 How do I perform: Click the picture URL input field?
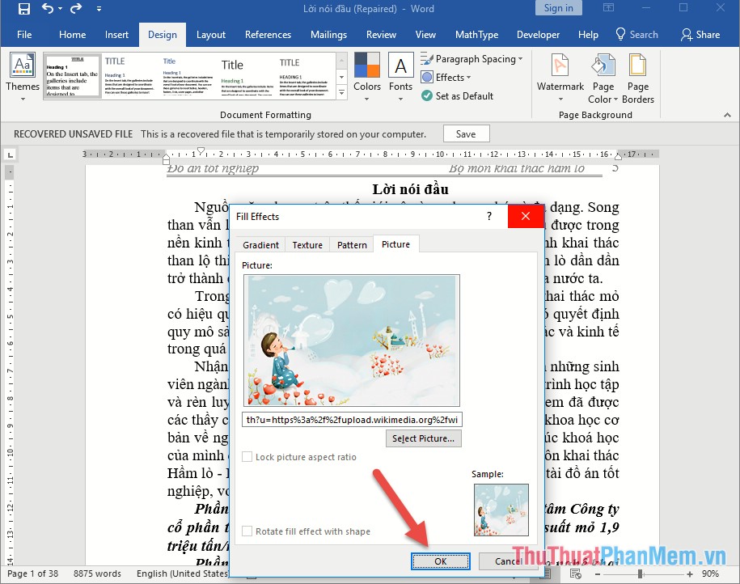tap(352, 419)
